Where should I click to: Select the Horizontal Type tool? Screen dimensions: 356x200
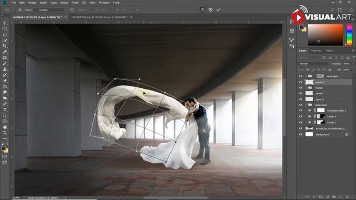(x=4, y=110)
